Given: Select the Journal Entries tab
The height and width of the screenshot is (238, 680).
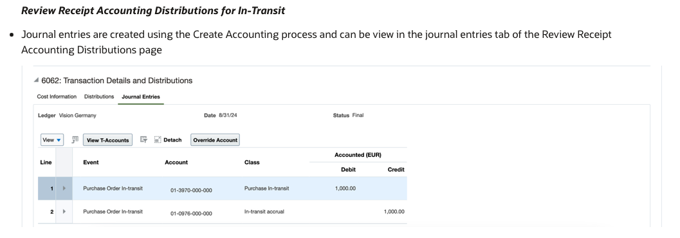Looking at the screenshot, I should pos(141,96).
